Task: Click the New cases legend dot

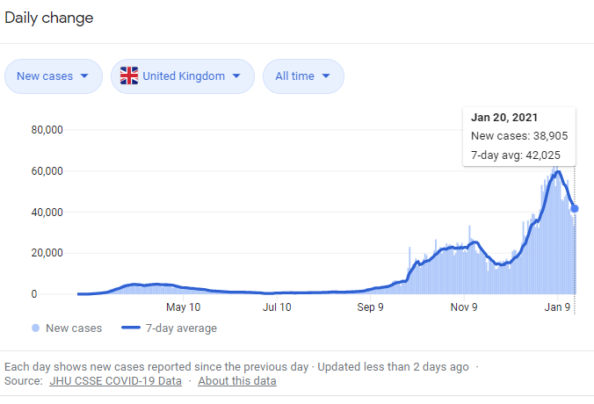Action: click(x=35, y=328)
